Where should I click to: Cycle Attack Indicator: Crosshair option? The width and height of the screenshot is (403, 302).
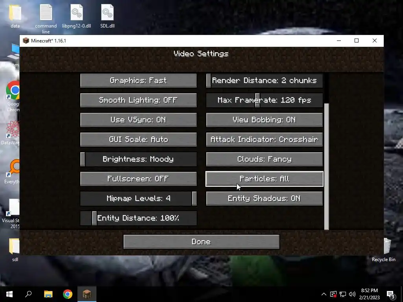[264, 140]
